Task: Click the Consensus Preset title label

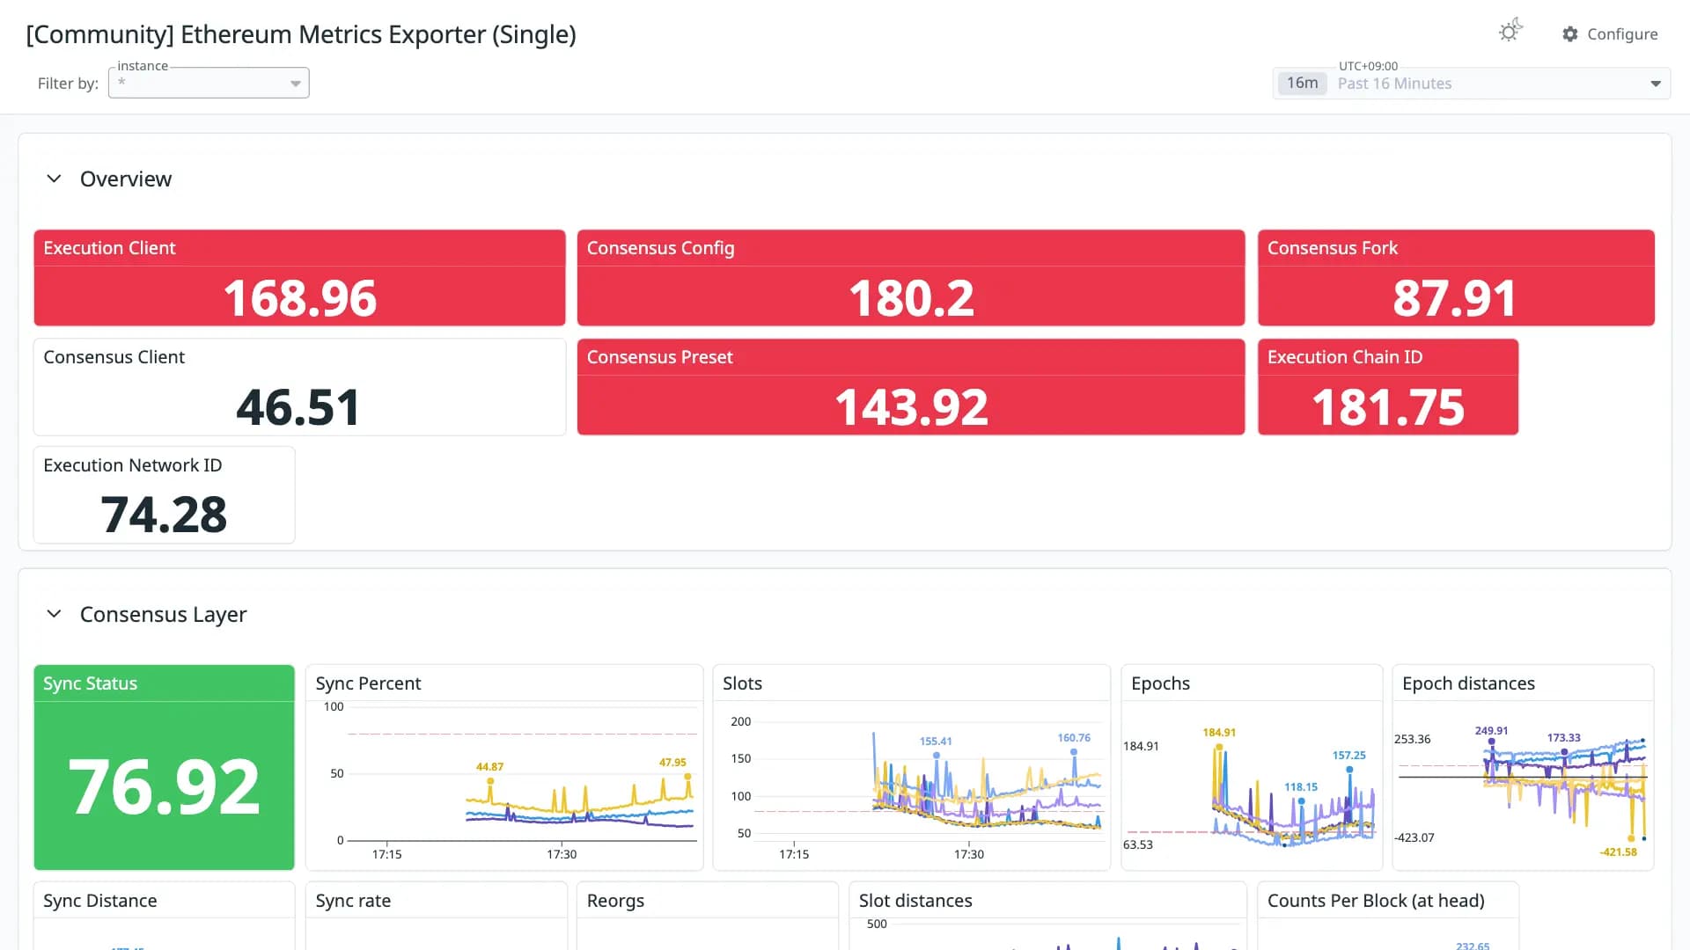Action: tap(659, 357)
